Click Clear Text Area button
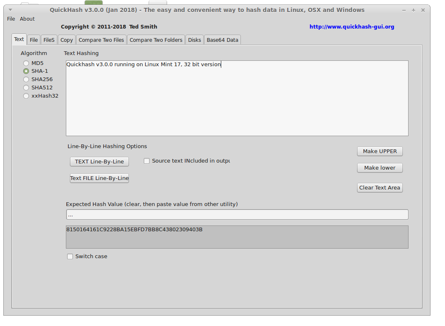 (x=380, y=187)
